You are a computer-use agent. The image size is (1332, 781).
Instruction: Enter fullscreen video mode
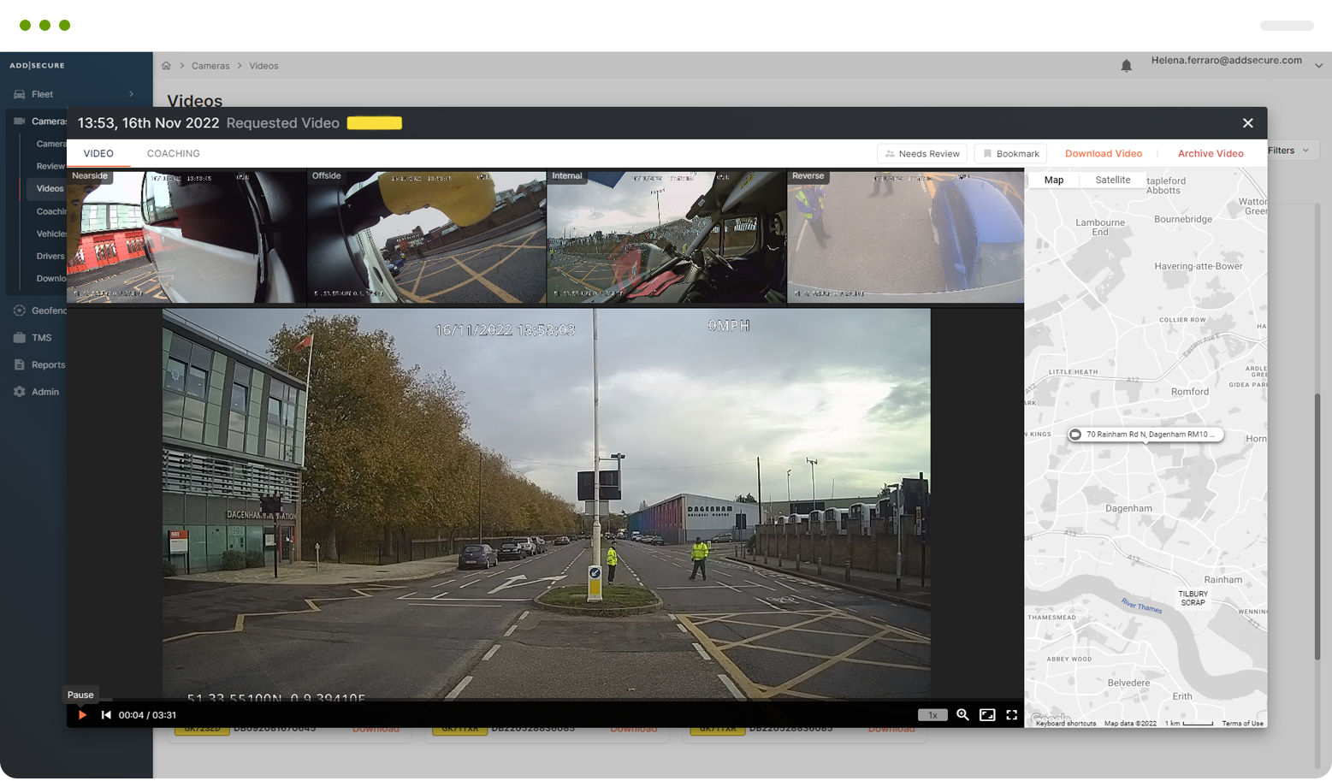1012,715
